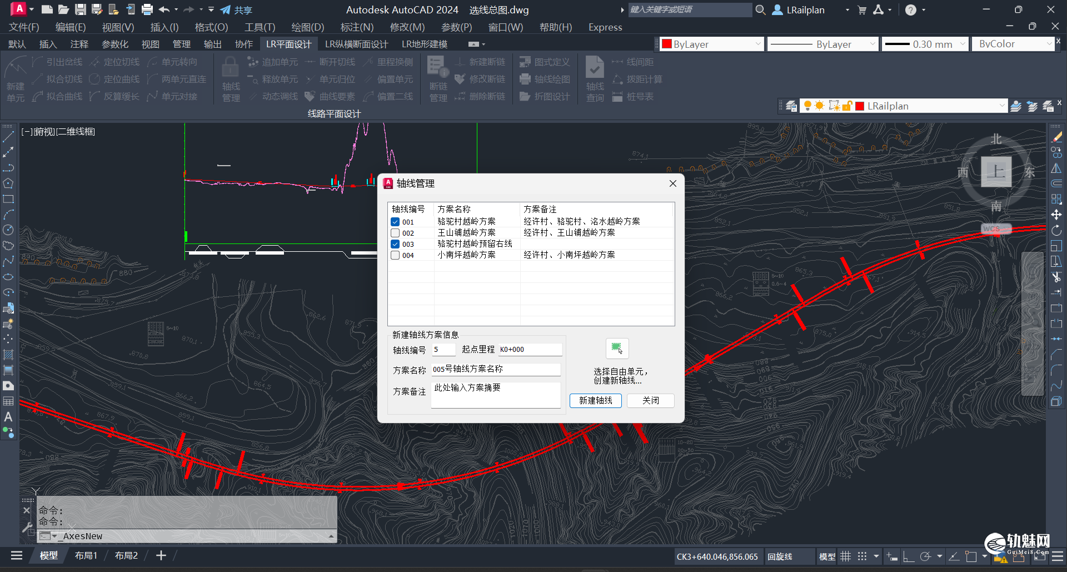
Task: Click the 新建轴线 button
Action: (595, 400)
